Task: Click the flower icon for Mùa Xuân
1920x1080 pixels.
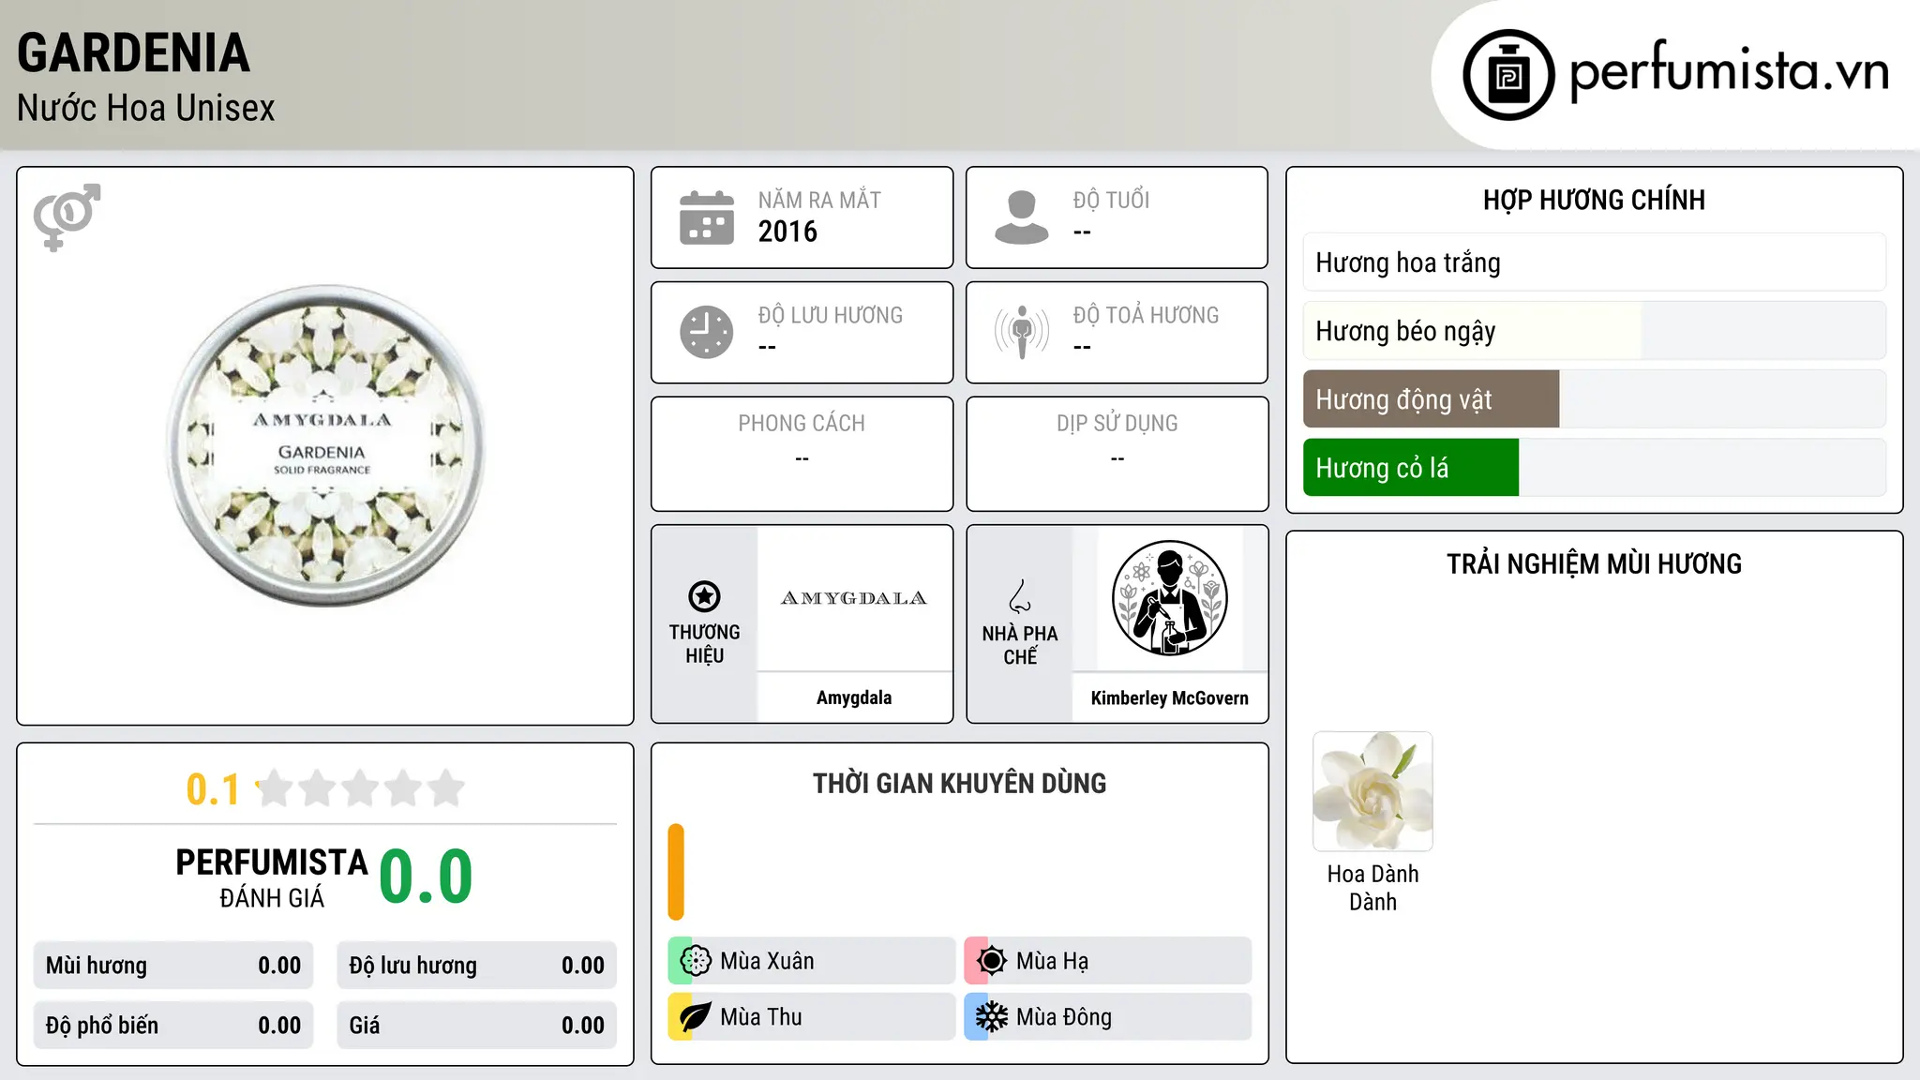Action: (696, 961)
